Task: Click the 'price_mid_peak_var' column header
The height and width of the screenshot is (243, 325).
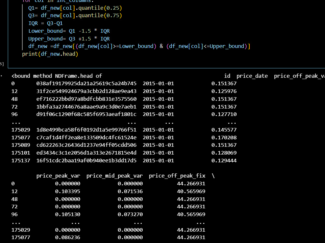Action: pos(115,176)
